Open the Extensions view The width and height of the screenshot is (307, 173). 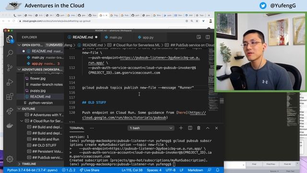tap(10, 97)
